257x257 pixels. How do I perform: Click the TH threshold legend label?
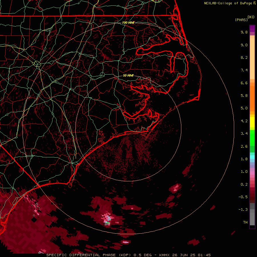(245, 222)
